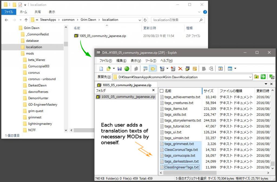Click the red X delete icon

coord(180,69)
